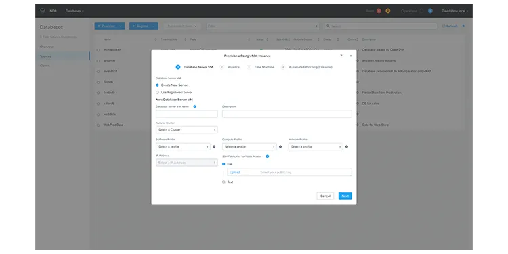Open the Nutanix Cluster 'Select a Cluster' dropdown
The image size is (508, 254).
187,129
